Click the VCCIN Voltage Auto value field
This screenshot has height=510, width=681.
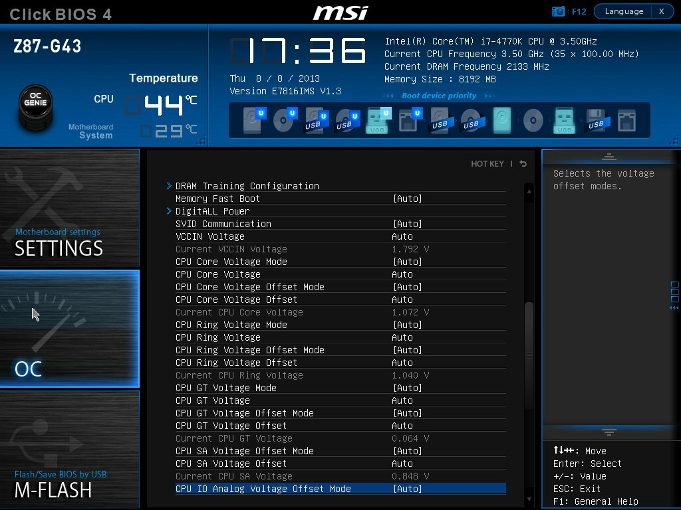point(402,236)
